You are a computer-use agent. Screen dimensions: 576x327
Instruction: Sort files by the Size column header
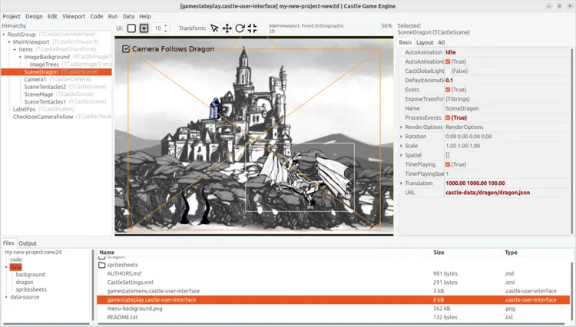pyautogui.click(x=439, y=252)
